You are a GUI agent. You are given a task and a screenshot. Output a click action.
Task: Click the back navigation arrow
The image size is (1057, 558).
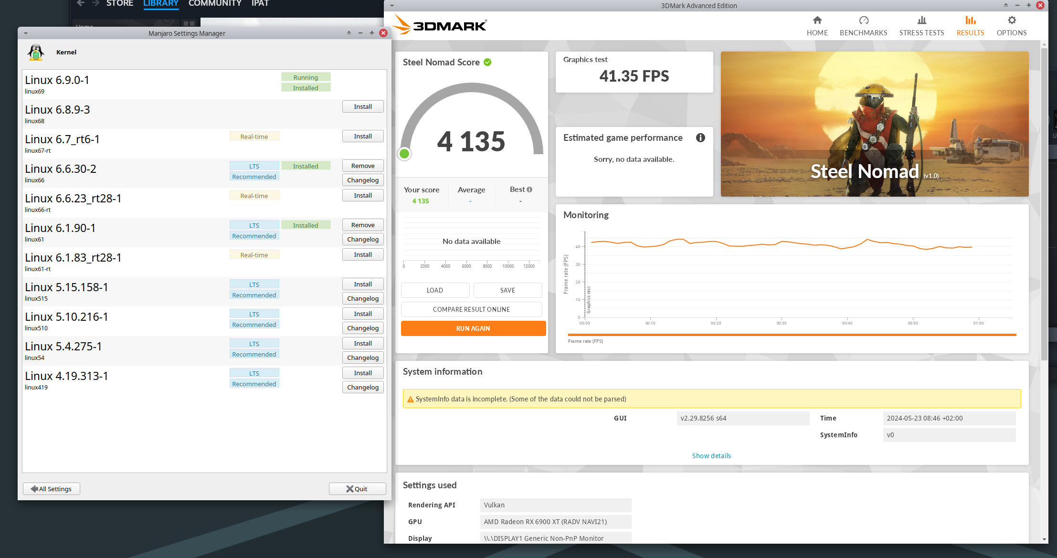pos(80,3)
